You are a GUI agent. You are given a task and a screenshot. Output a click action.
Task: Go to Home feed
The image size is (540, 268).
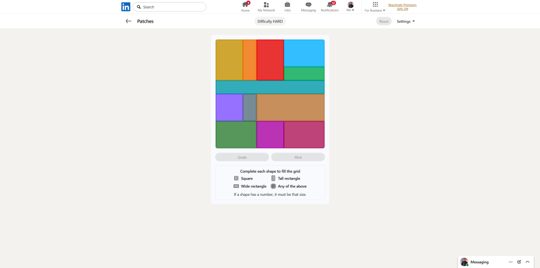tap(245, 6)
